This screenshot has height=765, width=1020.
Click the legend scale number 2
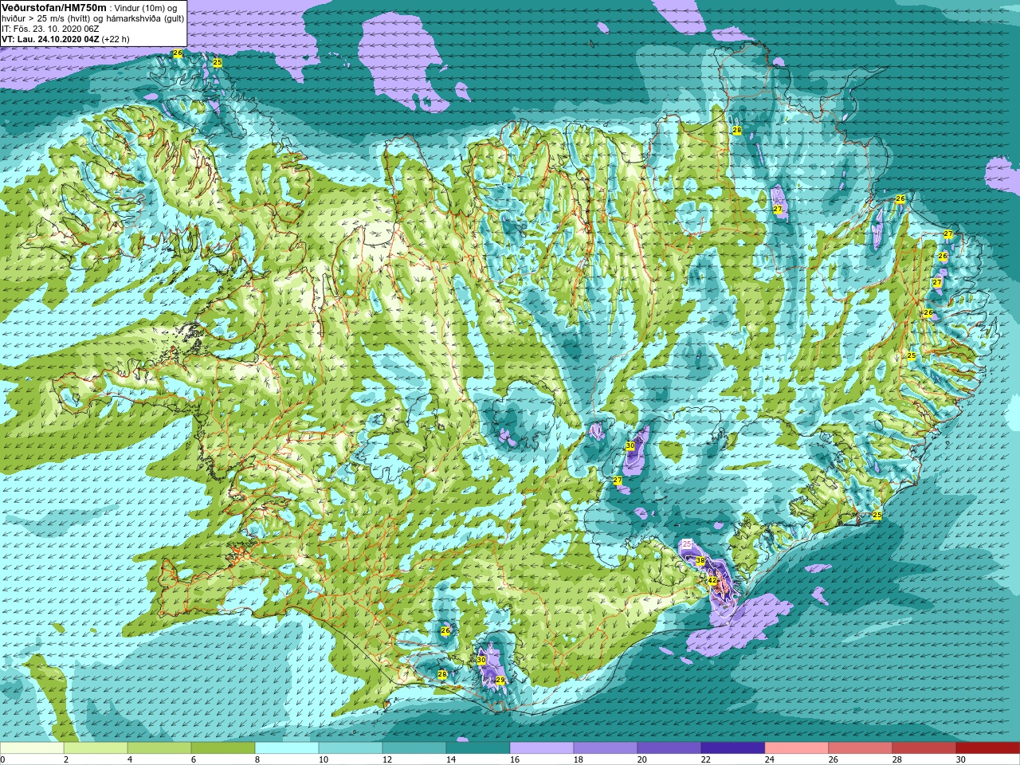(66, 759)
